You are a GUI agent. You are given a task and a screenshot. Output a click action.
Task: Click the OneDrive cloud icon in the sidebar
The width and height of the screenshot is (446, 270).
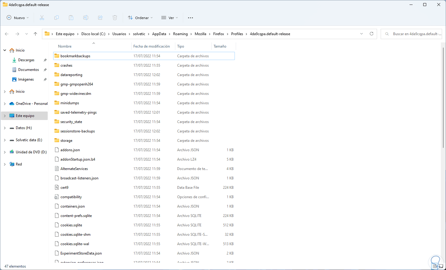(x=12, y=104)
